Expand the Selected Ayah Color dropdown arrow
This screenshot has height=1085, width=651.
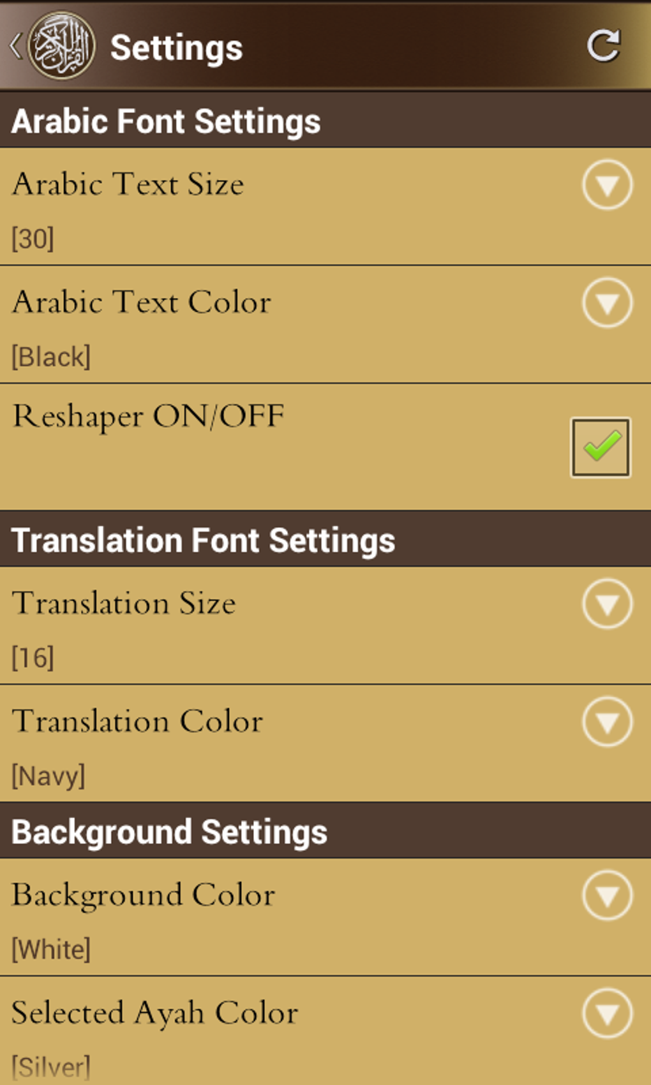(607, 1014)
